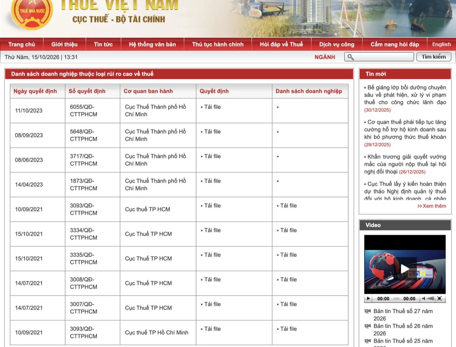Go to the Giới thiệu menu
The height and width of the screenshot is (347, 456).
(x=65, y=45)
